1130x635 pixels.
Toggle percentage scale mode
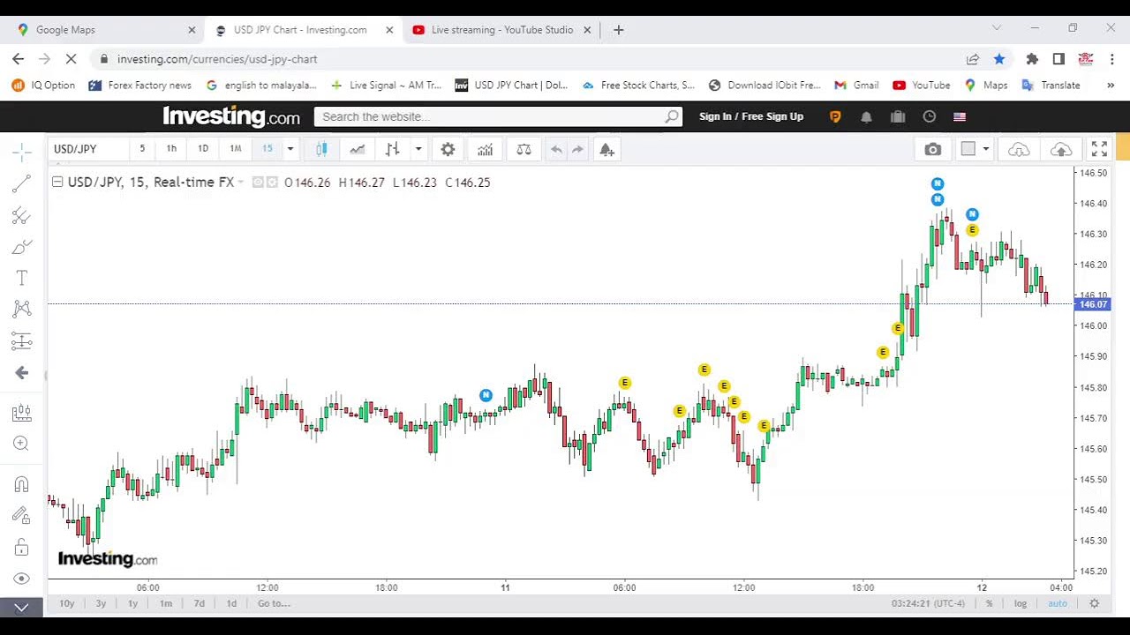(990, 603)
